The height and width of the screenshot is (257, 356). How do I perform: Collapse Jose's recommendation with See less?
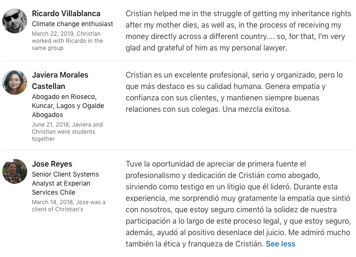pos(280,244)
